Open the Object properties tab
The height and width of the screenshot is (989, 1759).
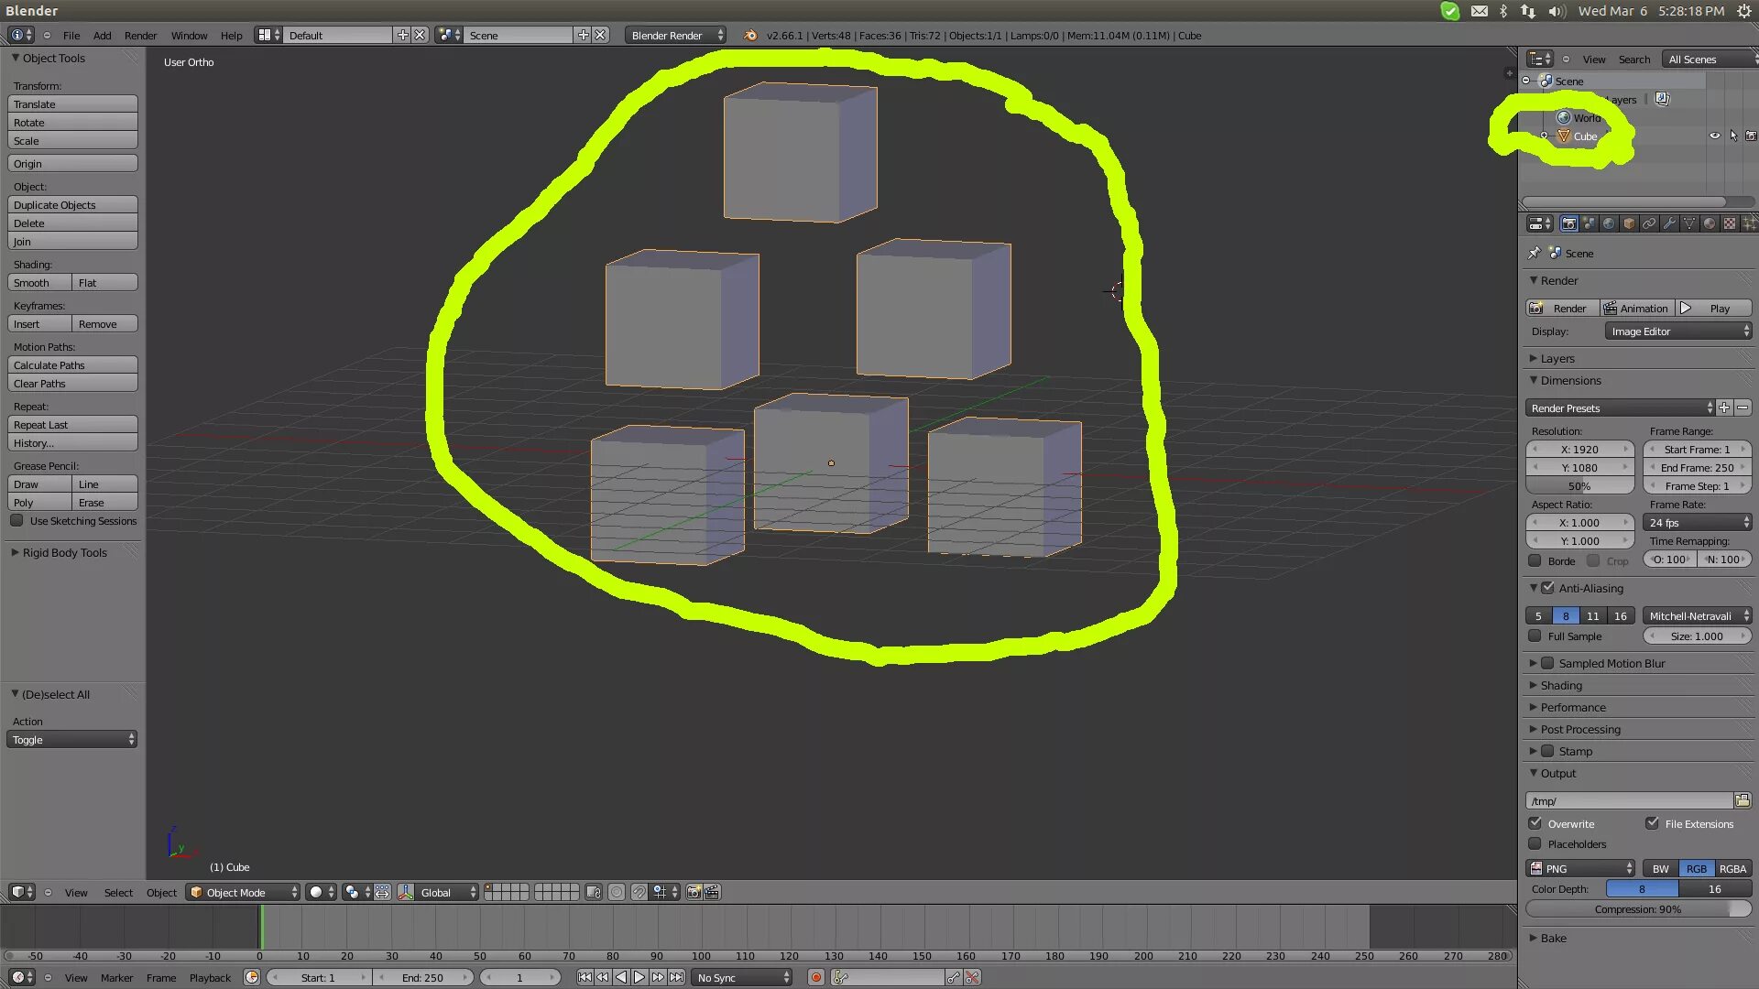[x=1629, y=223]
